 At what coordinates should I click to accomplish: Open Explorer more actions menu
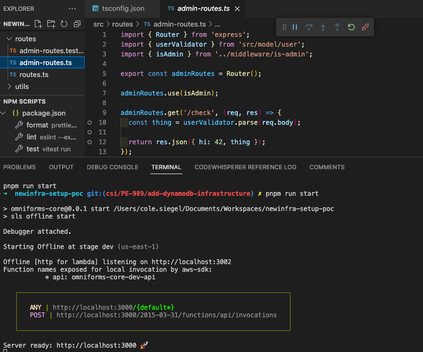72,9
